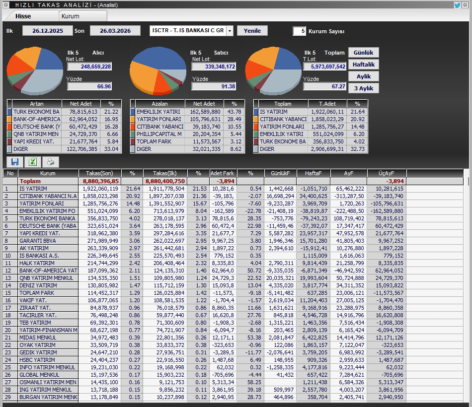The image size is (472, 407).
Task: Click the Toplam summary row label
Action: [x=30, y=181]
